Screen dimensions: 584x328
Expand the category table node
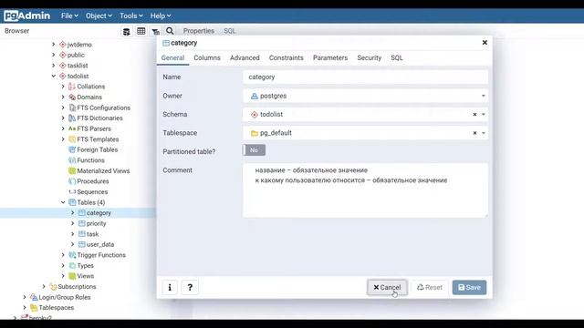[x=73, y=212]
